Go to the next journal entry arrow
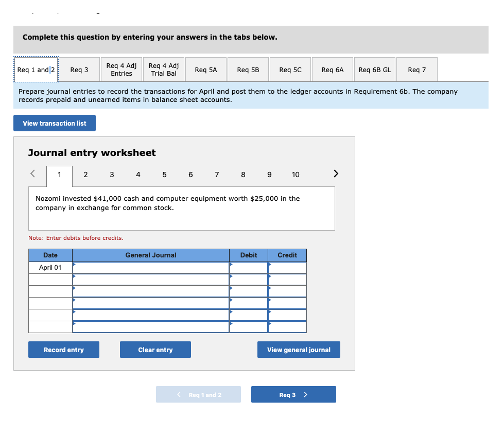This screenshot has width=504, height=434. (x=336, y=173)
